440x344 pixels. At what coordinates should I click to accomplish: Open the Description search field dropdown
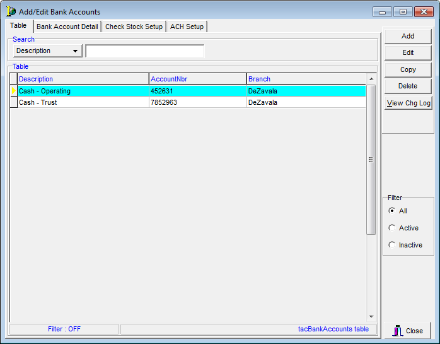[x=76, y=51]
